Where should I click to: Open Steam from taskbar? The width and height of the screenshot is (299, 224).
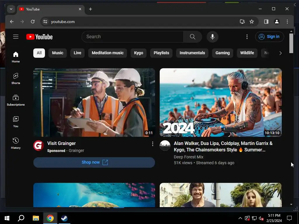click(64, 218)
